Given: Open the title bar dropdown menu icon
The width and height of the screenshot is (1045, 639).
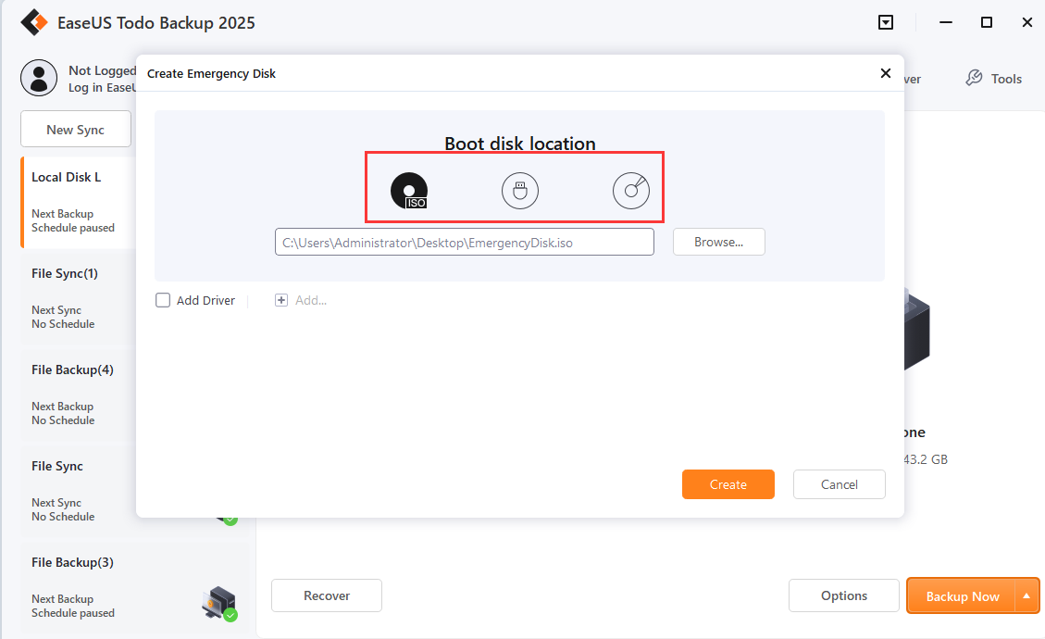Looking at the screenshot, I should click(886, 22).
